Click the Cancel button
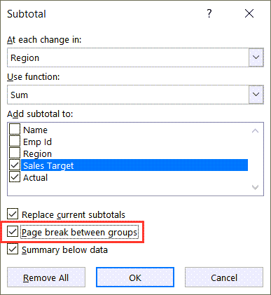The image size is (271, 295). click(x=224, y=277)
